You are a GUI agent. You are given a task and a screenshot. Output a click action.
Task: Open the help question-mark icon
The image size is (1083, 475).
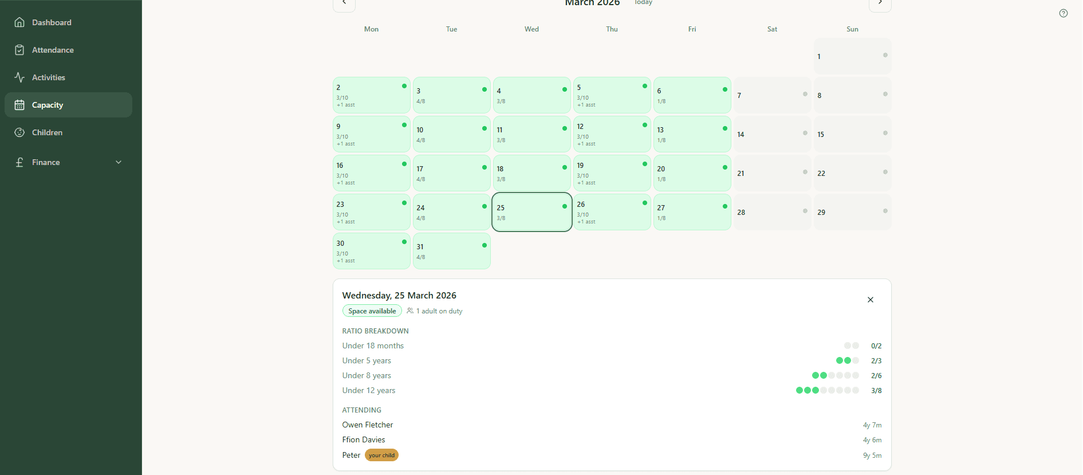tap(1064, 13)
